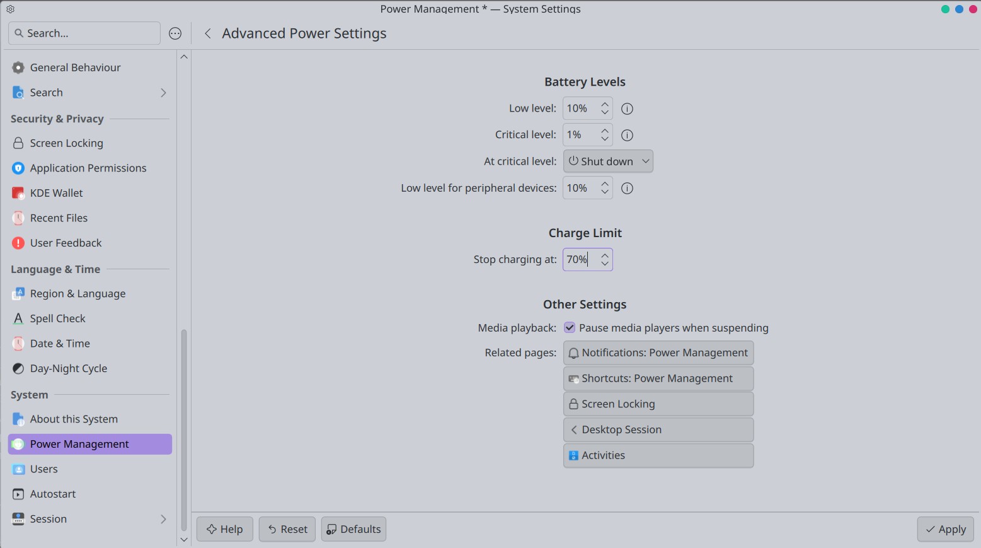Select Screen Locking in the sidebar

coord(66,143)
